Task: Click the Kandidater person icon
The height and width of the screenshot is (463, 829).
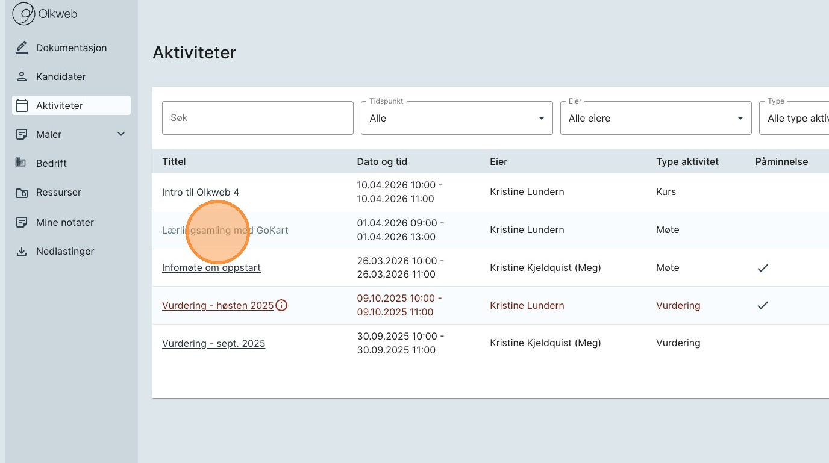Action: click(x=22, y=76)
